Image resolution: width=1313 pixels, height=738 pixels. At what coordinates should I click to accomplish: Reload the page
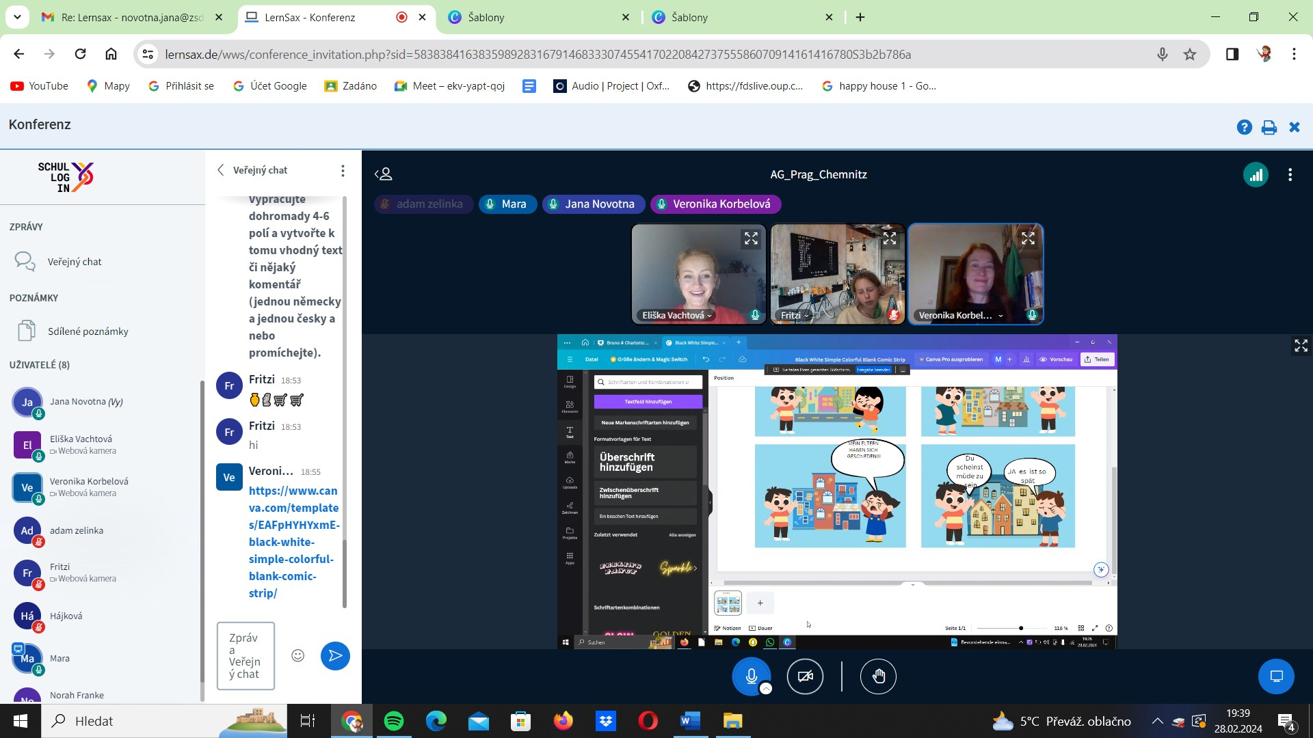80,54
